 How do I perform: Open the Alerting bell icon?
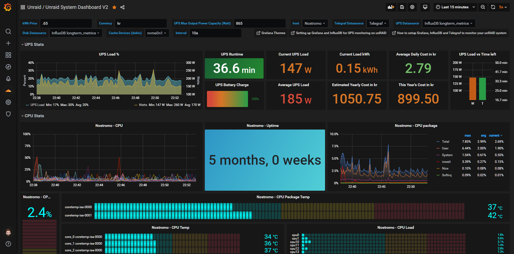[x=8, y=79]
